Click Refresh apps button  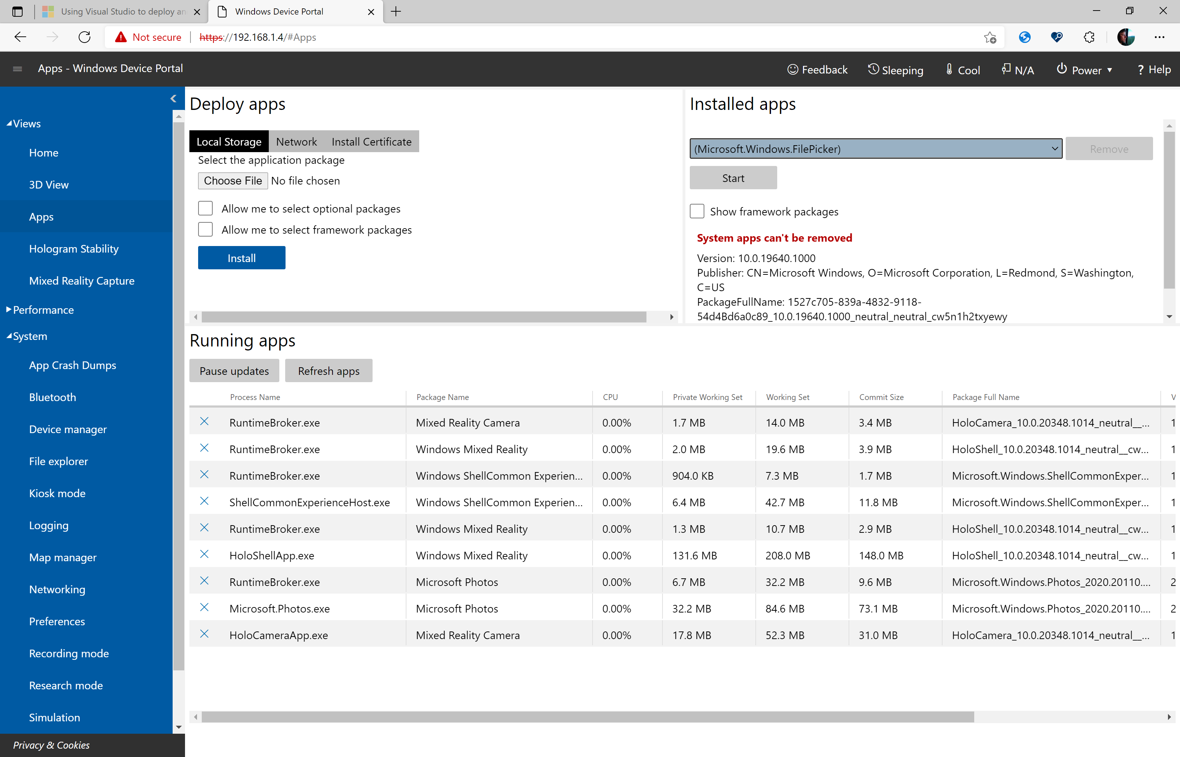329,370
